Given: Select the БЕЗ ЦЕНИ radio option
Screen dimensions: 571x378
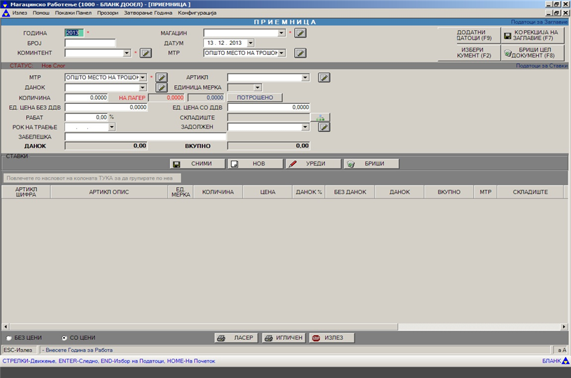Looking at the screenshot, I should (x=9, y=338).
